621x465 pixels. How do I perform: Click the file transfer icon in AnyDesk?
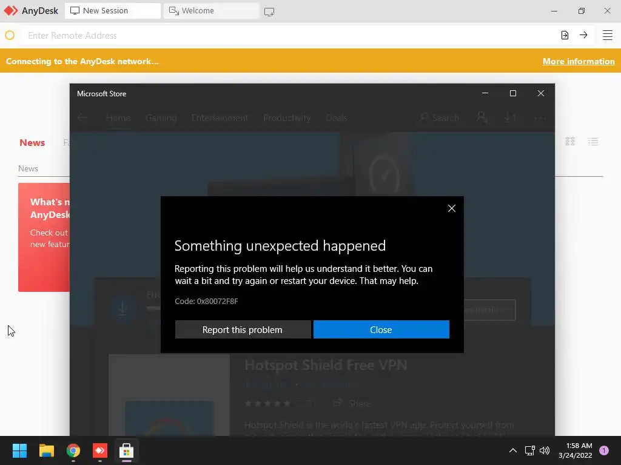565,35
